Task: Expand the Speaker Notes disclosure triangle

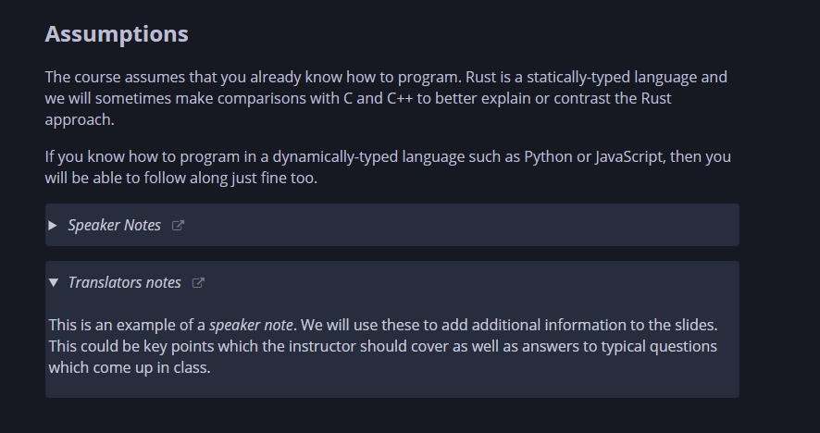Action: (x=53, y=226)
